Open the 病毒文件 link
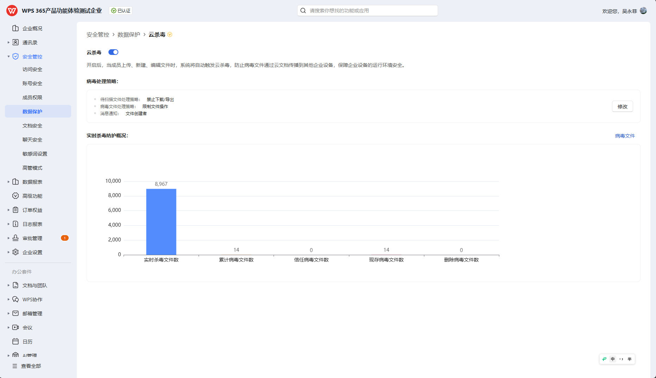The width and height of the screenshot is (656, 378). coord(625,136)
